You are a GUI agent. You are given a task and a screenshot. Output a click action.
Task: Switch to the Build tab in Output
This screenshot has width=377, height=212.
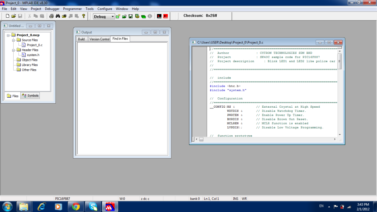click(x=81, y=39)
